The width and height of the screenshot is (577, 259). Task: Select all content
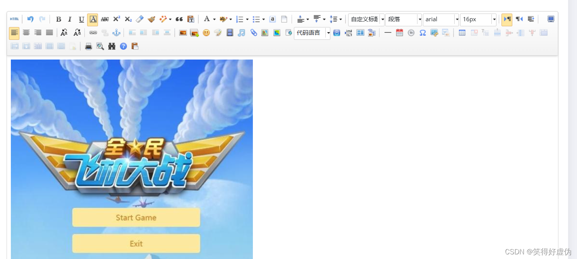[x=272, y=19]
